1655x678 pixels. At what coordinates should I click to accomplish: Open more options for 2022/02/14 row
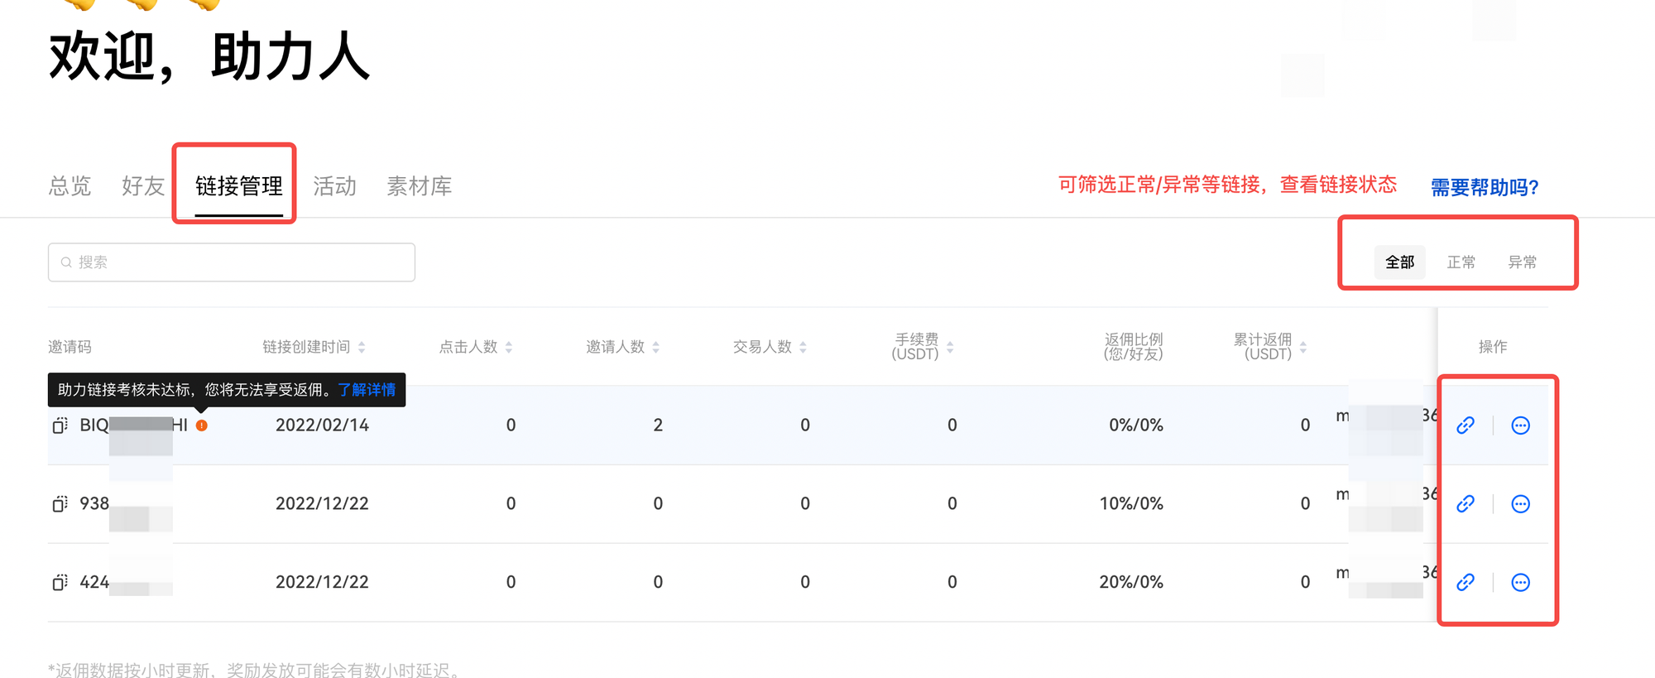click(1521, 426)
